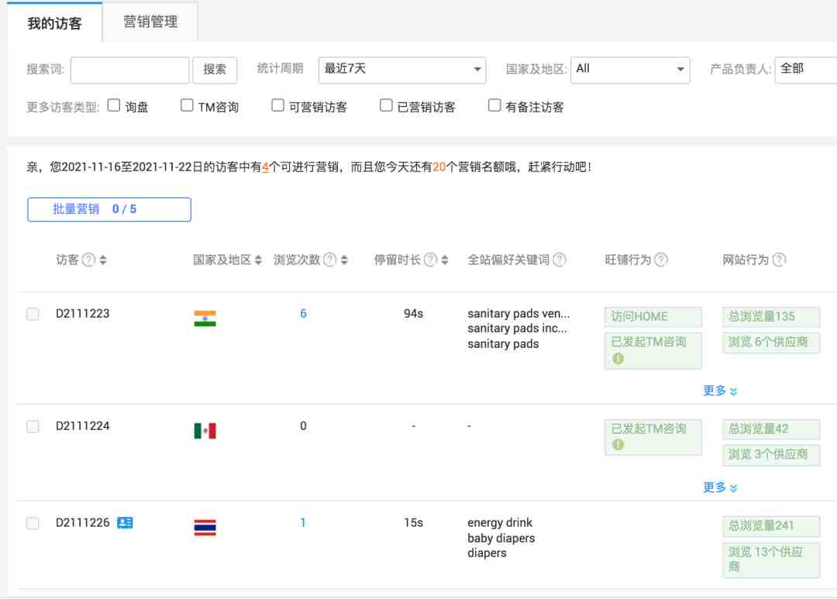Open the 统计周期 最近7天 dropdown
The height and width of the screenshot is (599, 837).
point(402,70)
